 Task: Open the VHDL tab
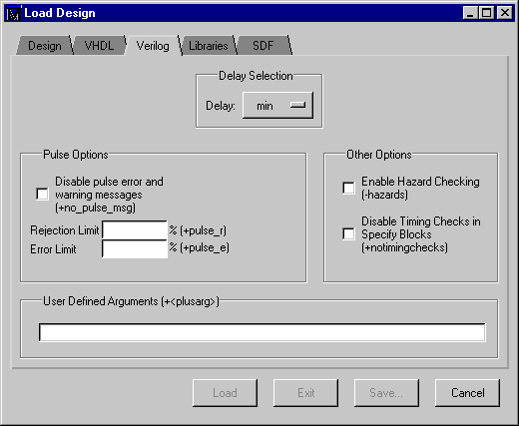point(99,46)
